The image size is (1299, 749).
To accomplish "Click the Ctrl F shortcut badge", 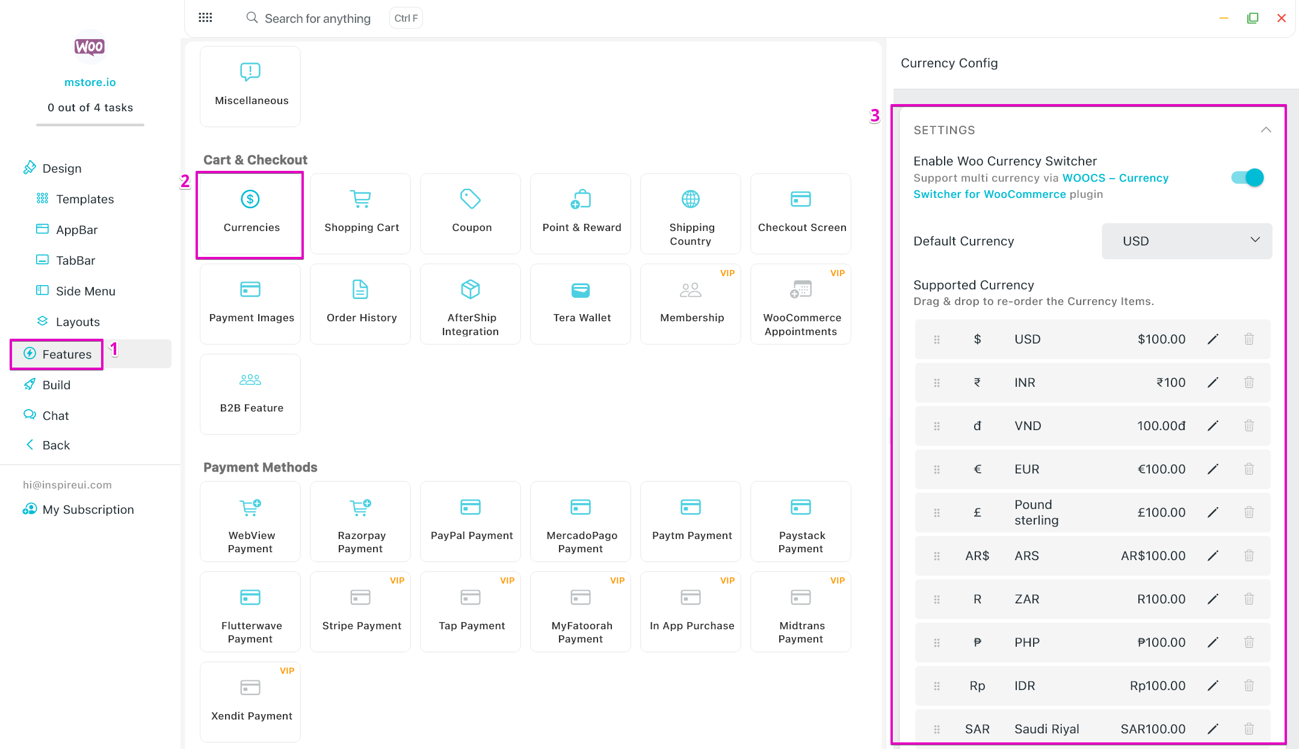I will 406,18.
